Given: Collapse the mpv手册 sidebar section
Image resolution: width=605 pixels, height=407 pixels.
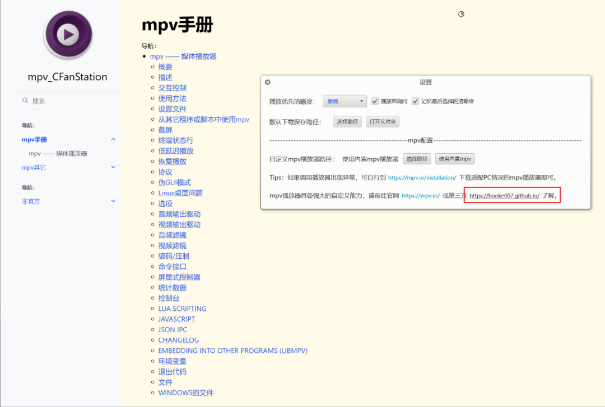Looking at the screenshot, I should click(113, 139).
